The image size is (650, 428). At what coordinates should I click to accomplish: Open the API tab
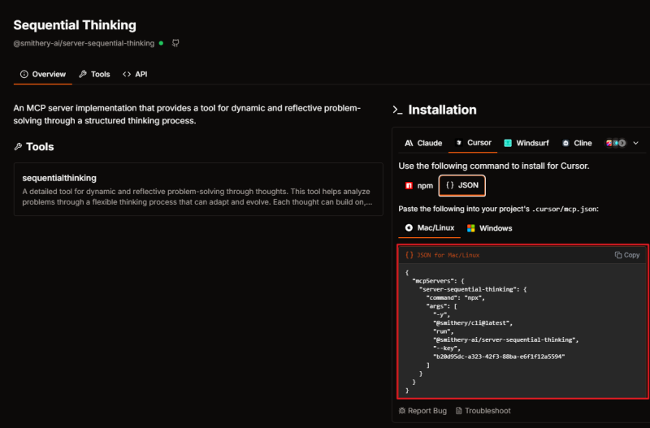135,74
